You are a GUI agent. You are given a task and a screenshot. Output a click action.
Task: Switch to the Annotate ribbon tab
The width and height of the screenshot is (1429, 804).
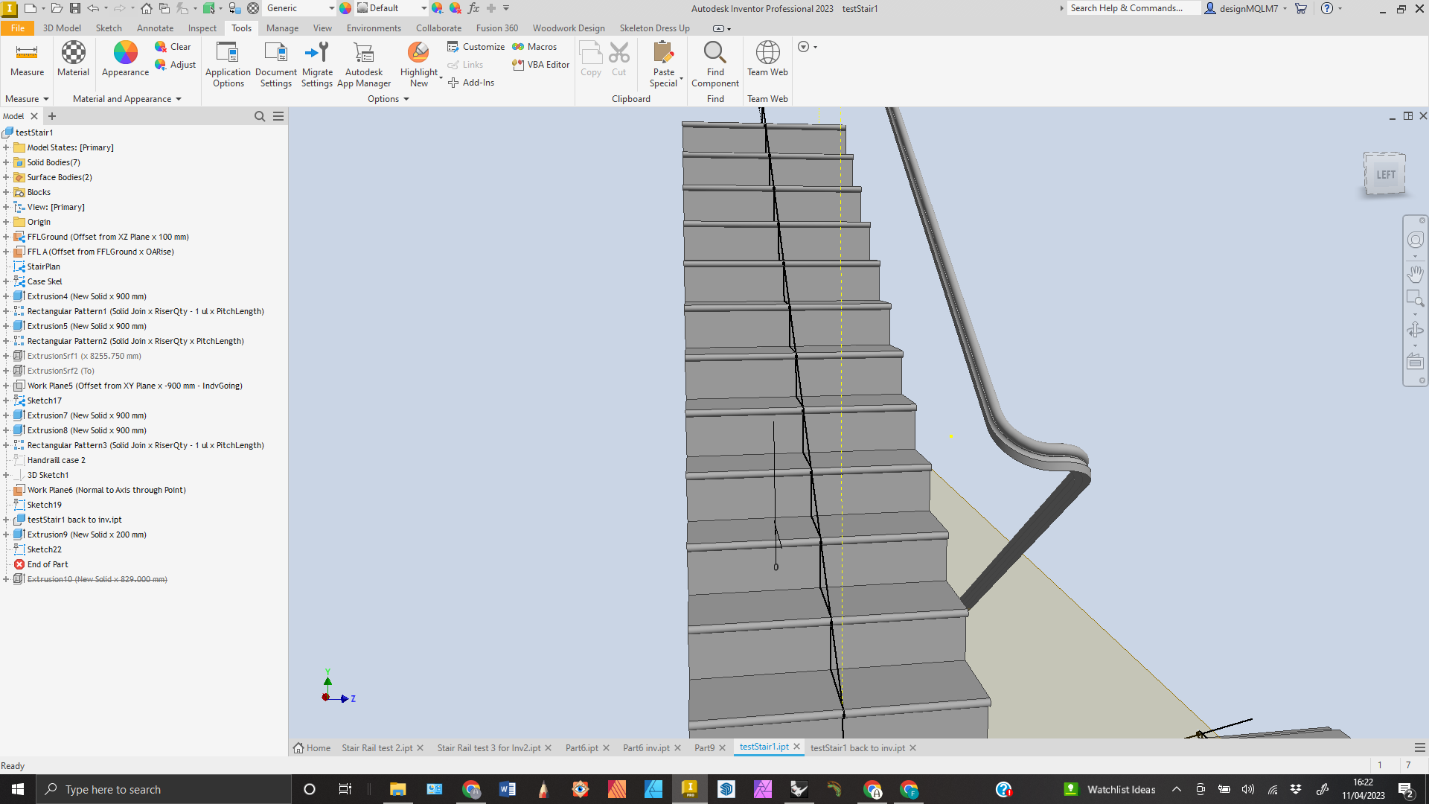click(155, 28)
